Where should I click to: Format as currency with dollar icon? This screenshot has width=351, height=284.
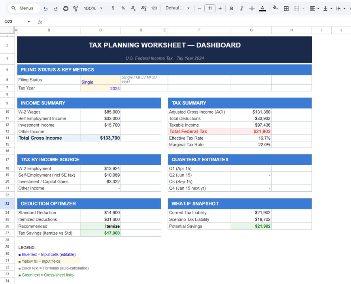pos(113,8)
